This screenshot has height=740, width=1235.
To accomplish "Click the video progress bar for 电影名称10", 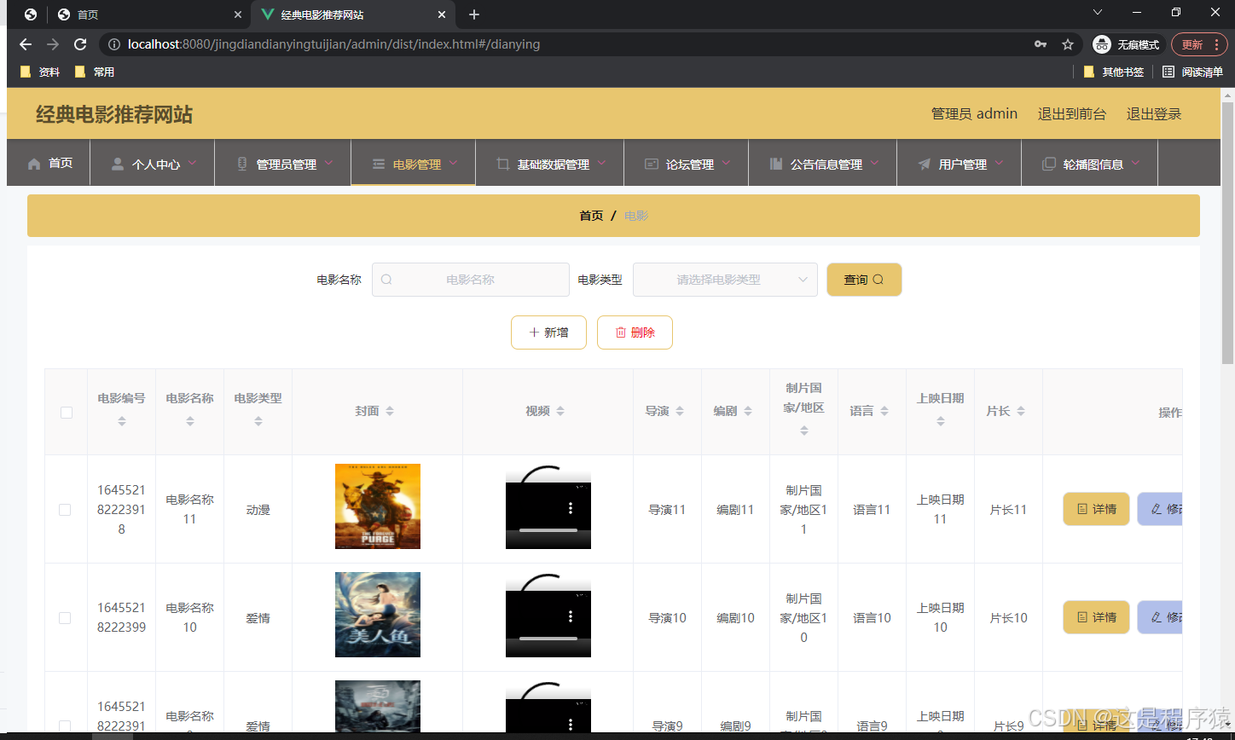I will [x=548, y=639].
